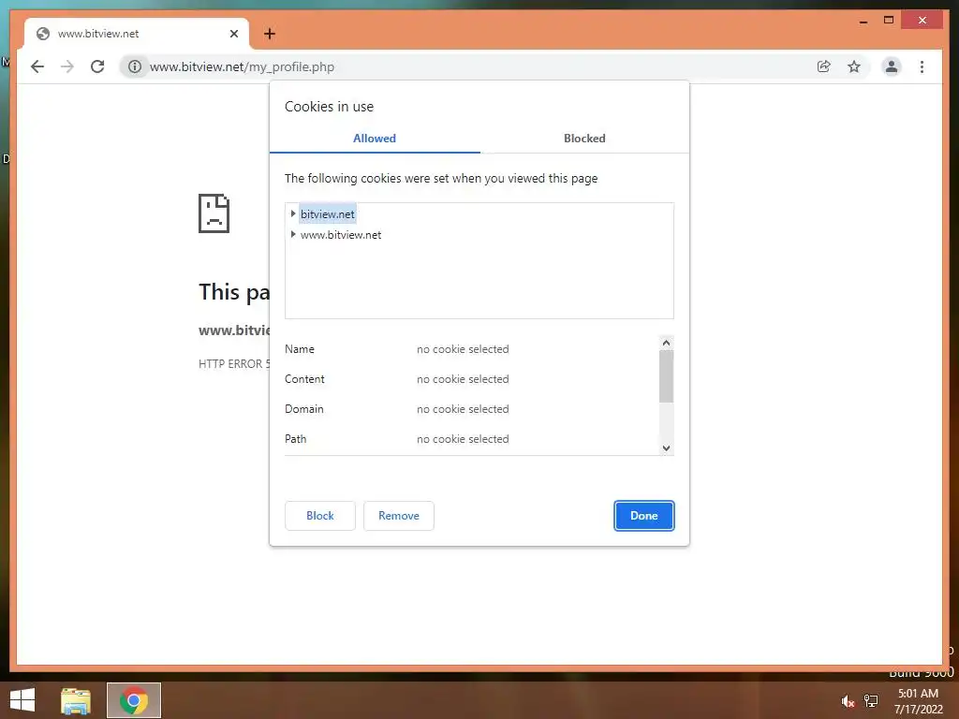
Task: Click the sad page error icon
Action: [x=214, y=213]
